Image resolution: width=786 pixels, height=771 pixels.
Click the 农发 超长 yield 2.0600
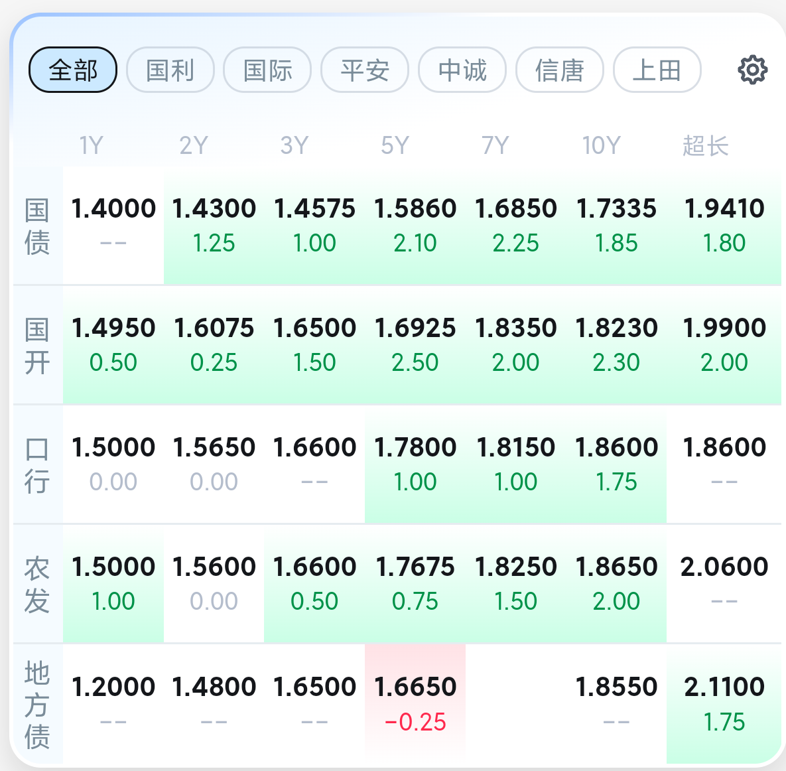click(724, 567)
